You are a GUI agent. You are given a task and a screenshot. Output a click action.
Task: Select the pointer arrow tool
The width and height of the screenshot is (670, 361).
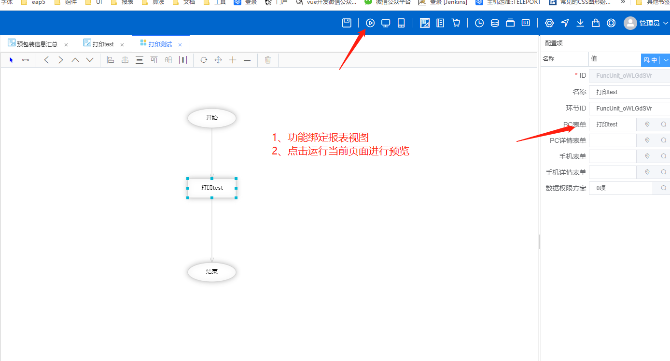(x=11, y=60)
